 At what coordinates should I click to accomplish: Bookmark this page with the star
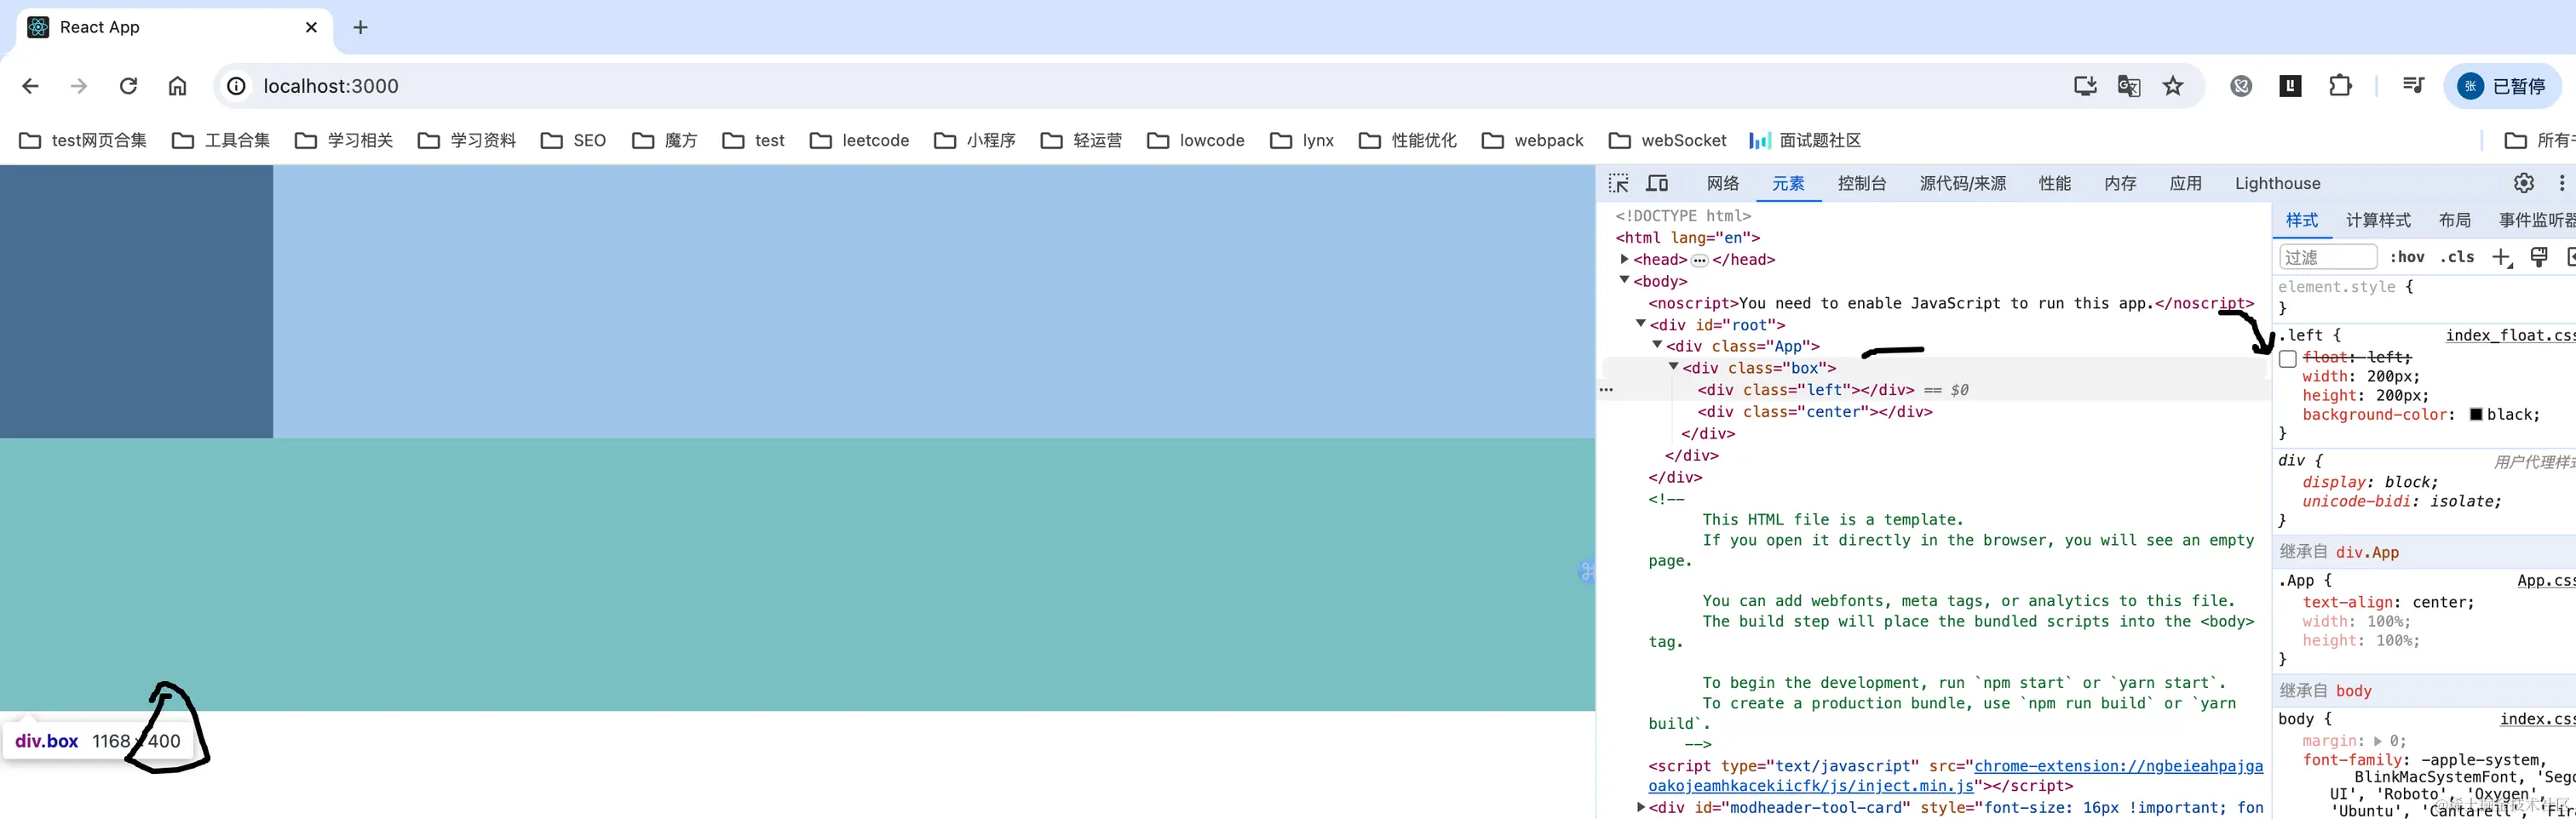pyautogui.click(x=2173, y=86)
